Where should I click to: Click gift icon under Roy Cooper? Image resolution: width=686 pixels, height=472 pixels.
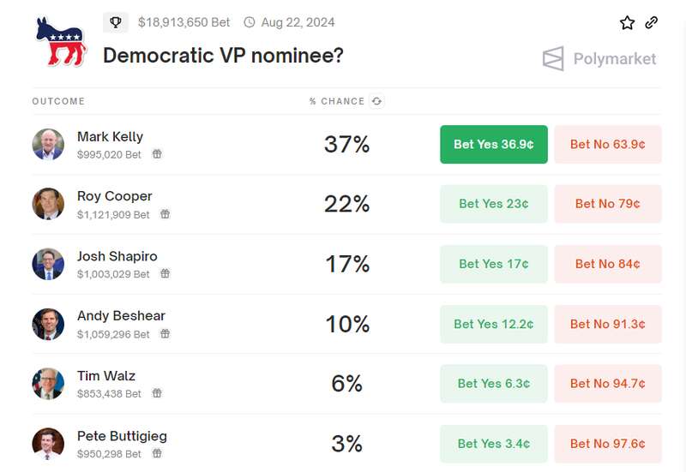(165, 214)
